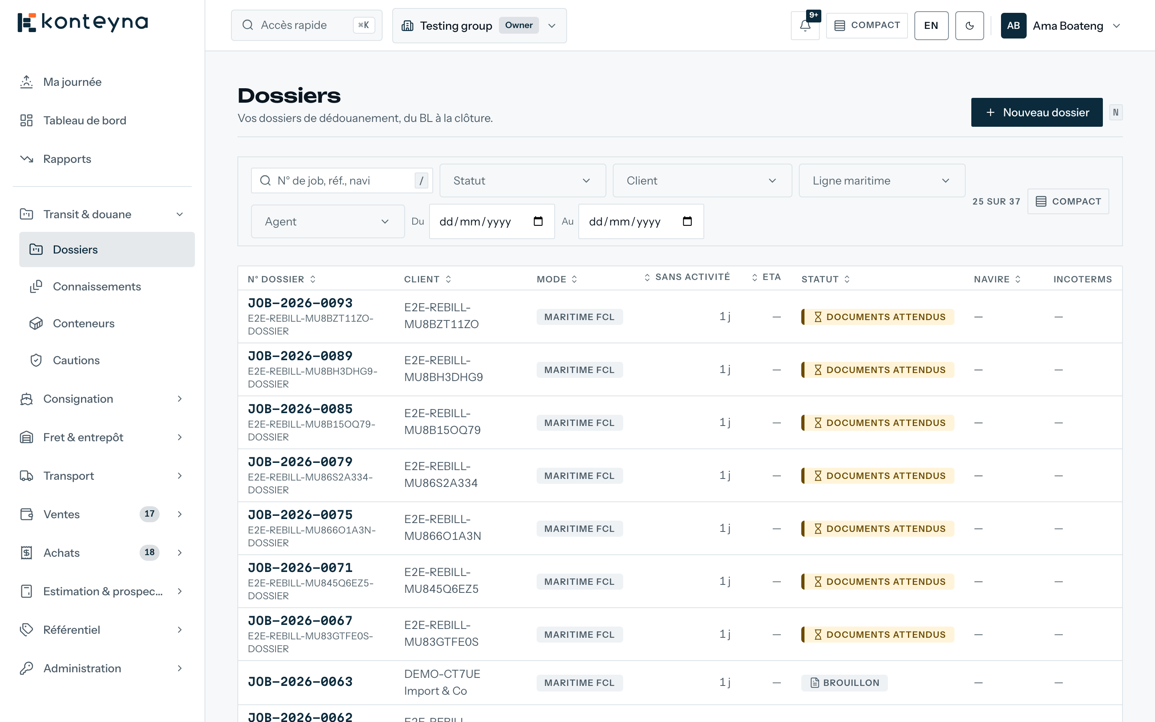Click the Rapports trend icon
The image size is (1155, 722).
pyautogui.click(x=26, y=159)
